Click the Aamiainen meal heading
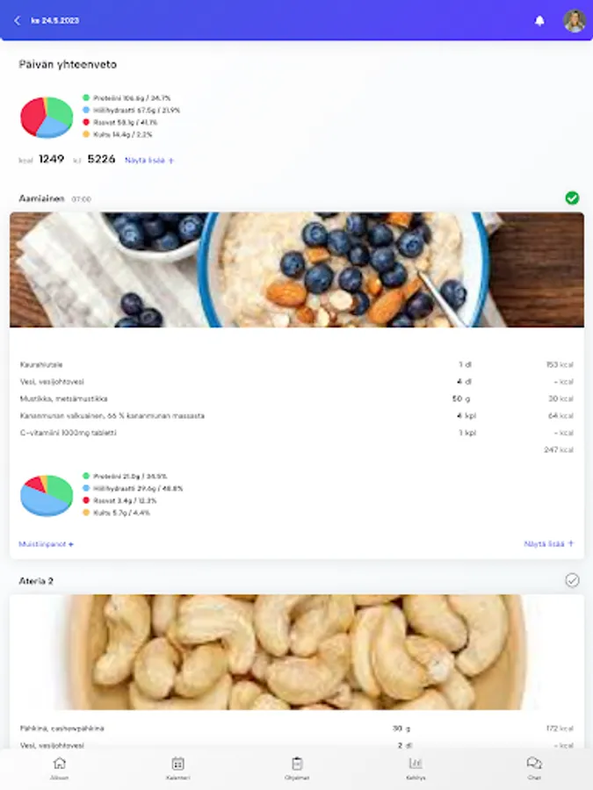Image resolution: width=593 pixels, height=790 pixels. (x=41, y=198)
